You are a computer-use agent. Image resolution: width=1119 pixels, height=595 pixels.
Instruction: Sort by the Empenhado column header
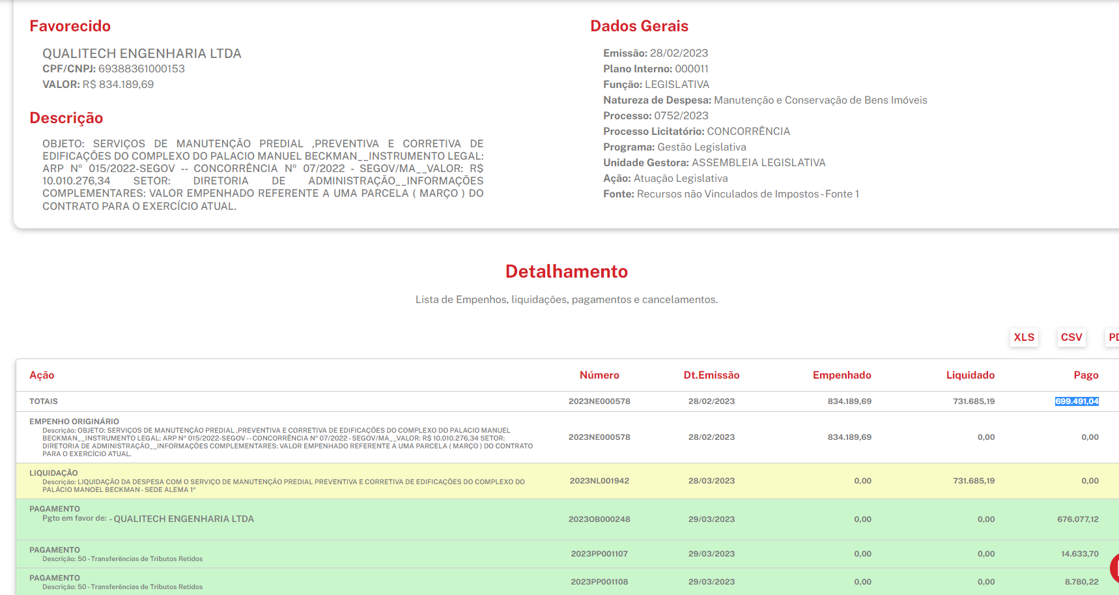click(842, 375)
